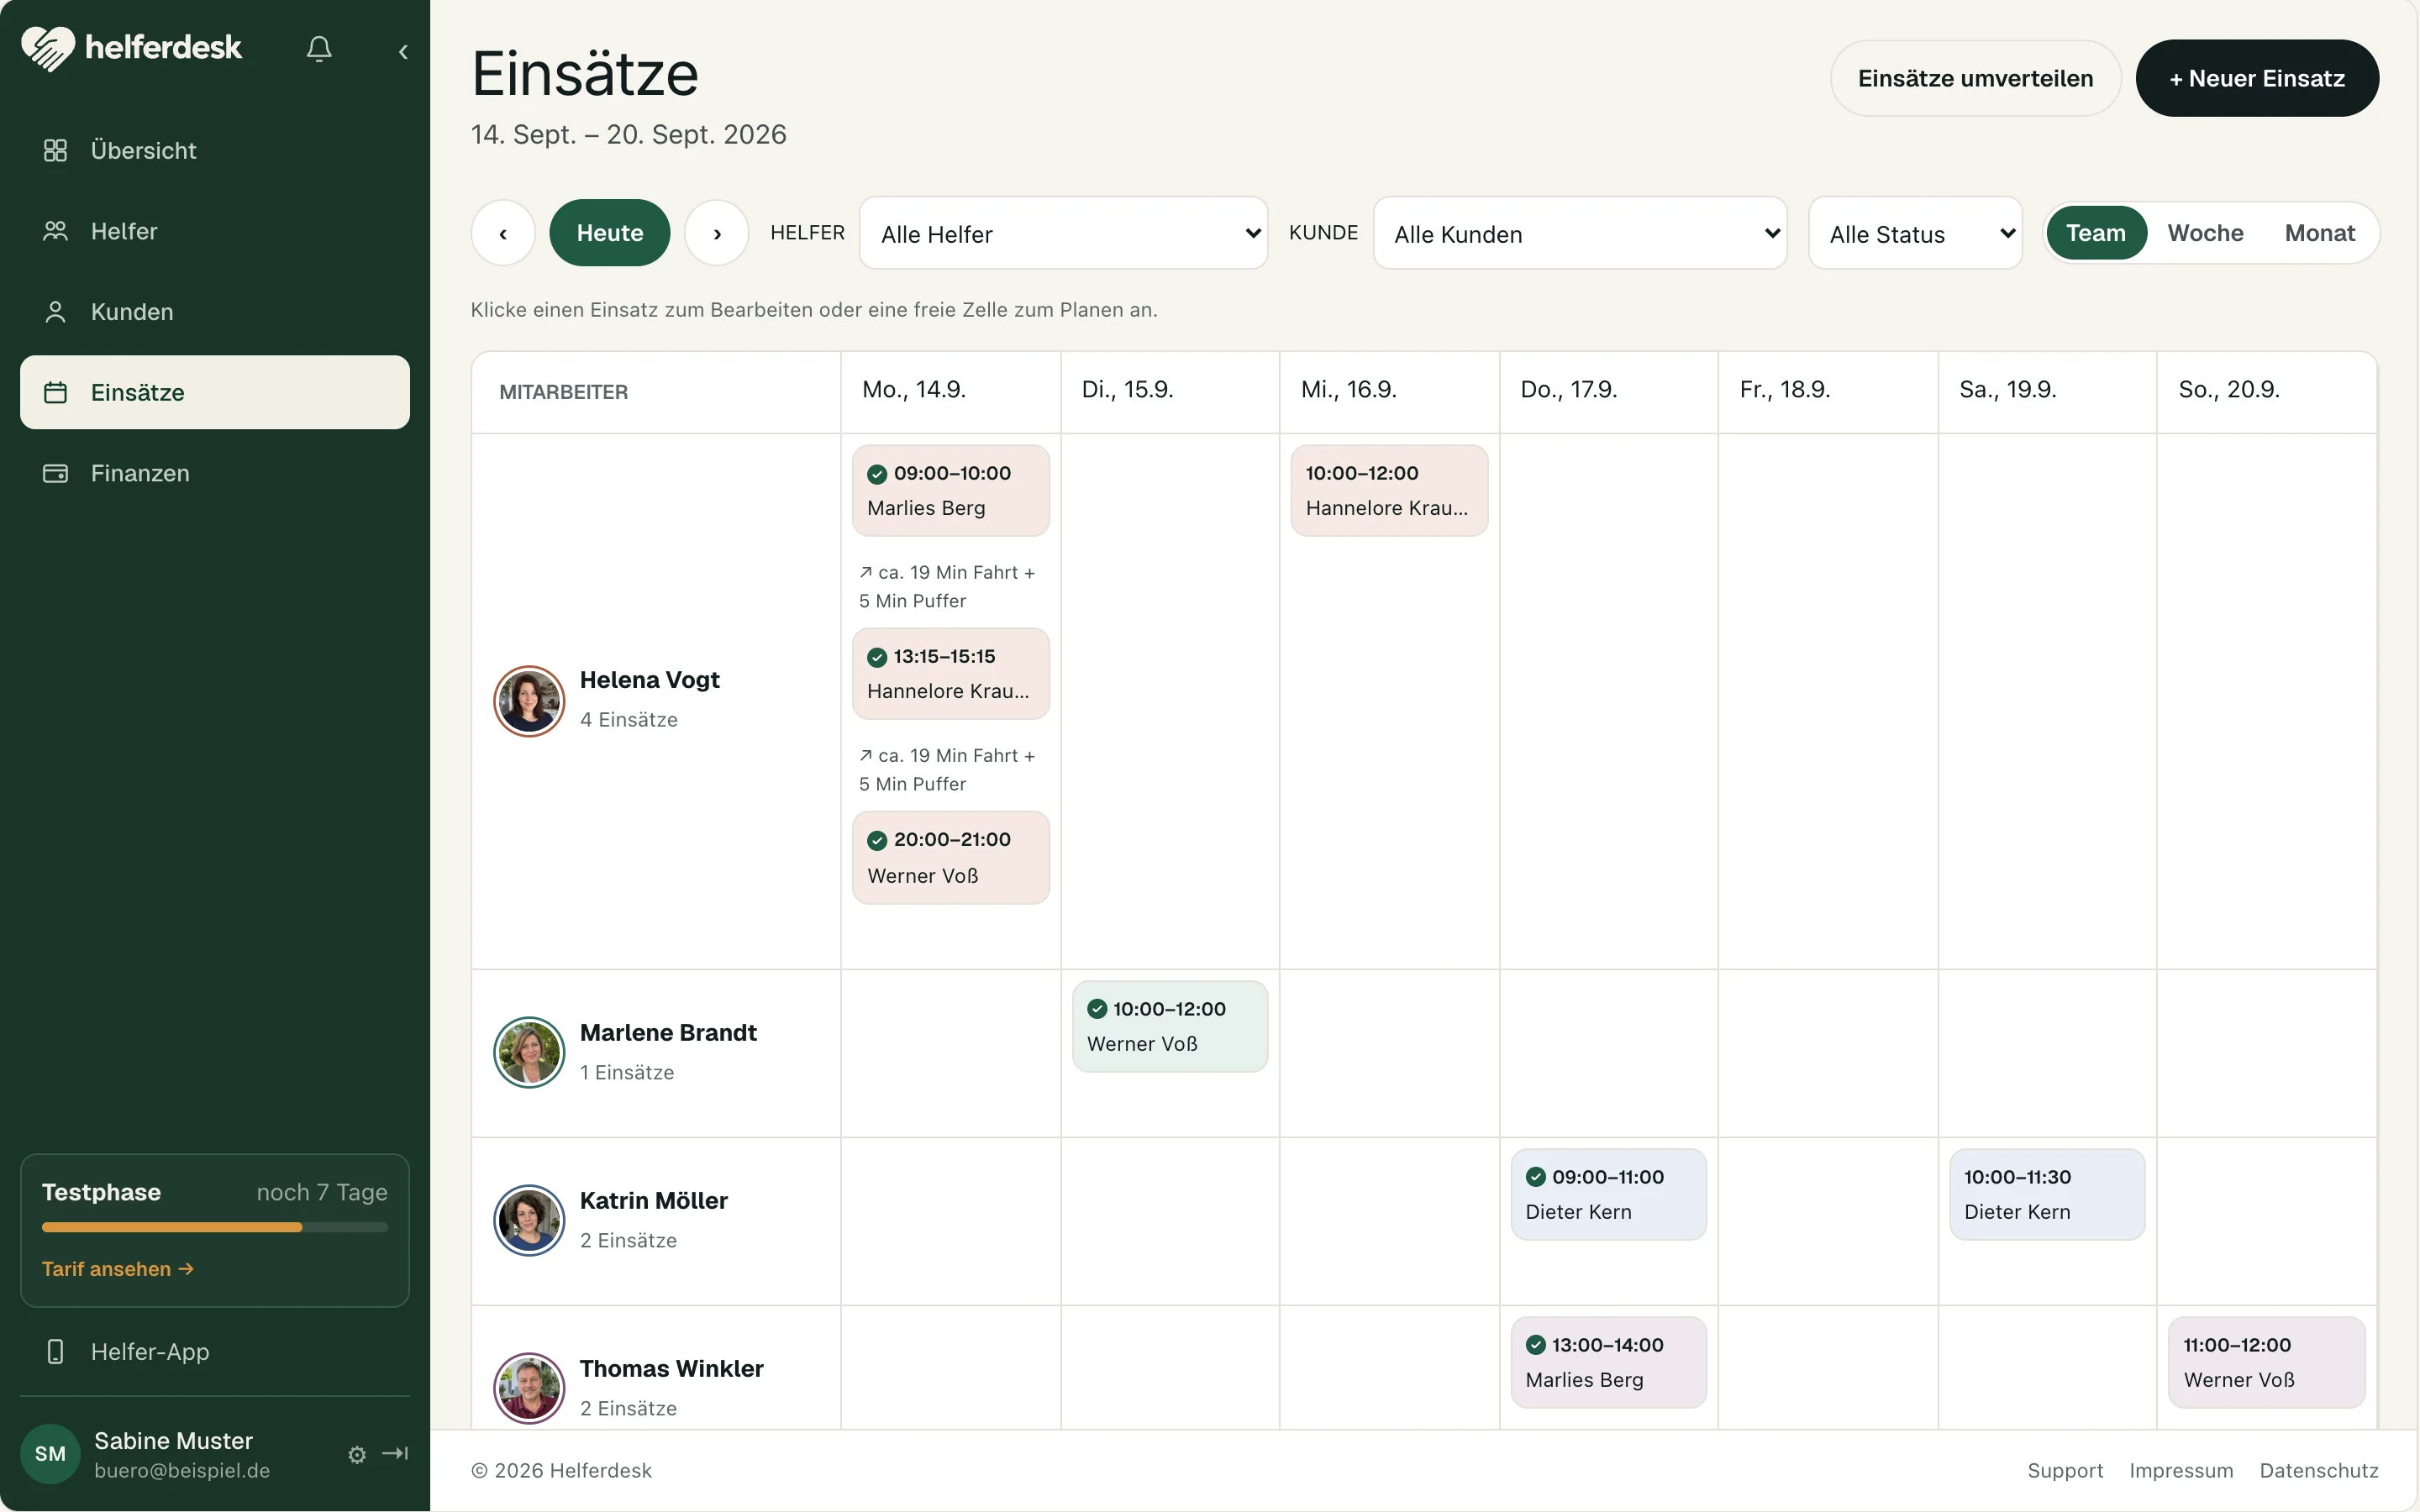Open the notifications bell
Image resolution: width=2420 pixels, height=1512 pixels.
pyautogui.click(x=319, y=49)
